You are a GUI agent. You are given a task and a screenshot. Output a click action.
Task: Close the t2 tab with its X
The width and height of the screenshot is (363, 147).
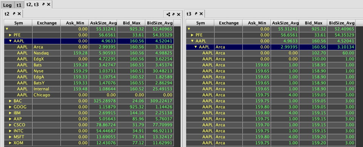(x=19, y=14)
